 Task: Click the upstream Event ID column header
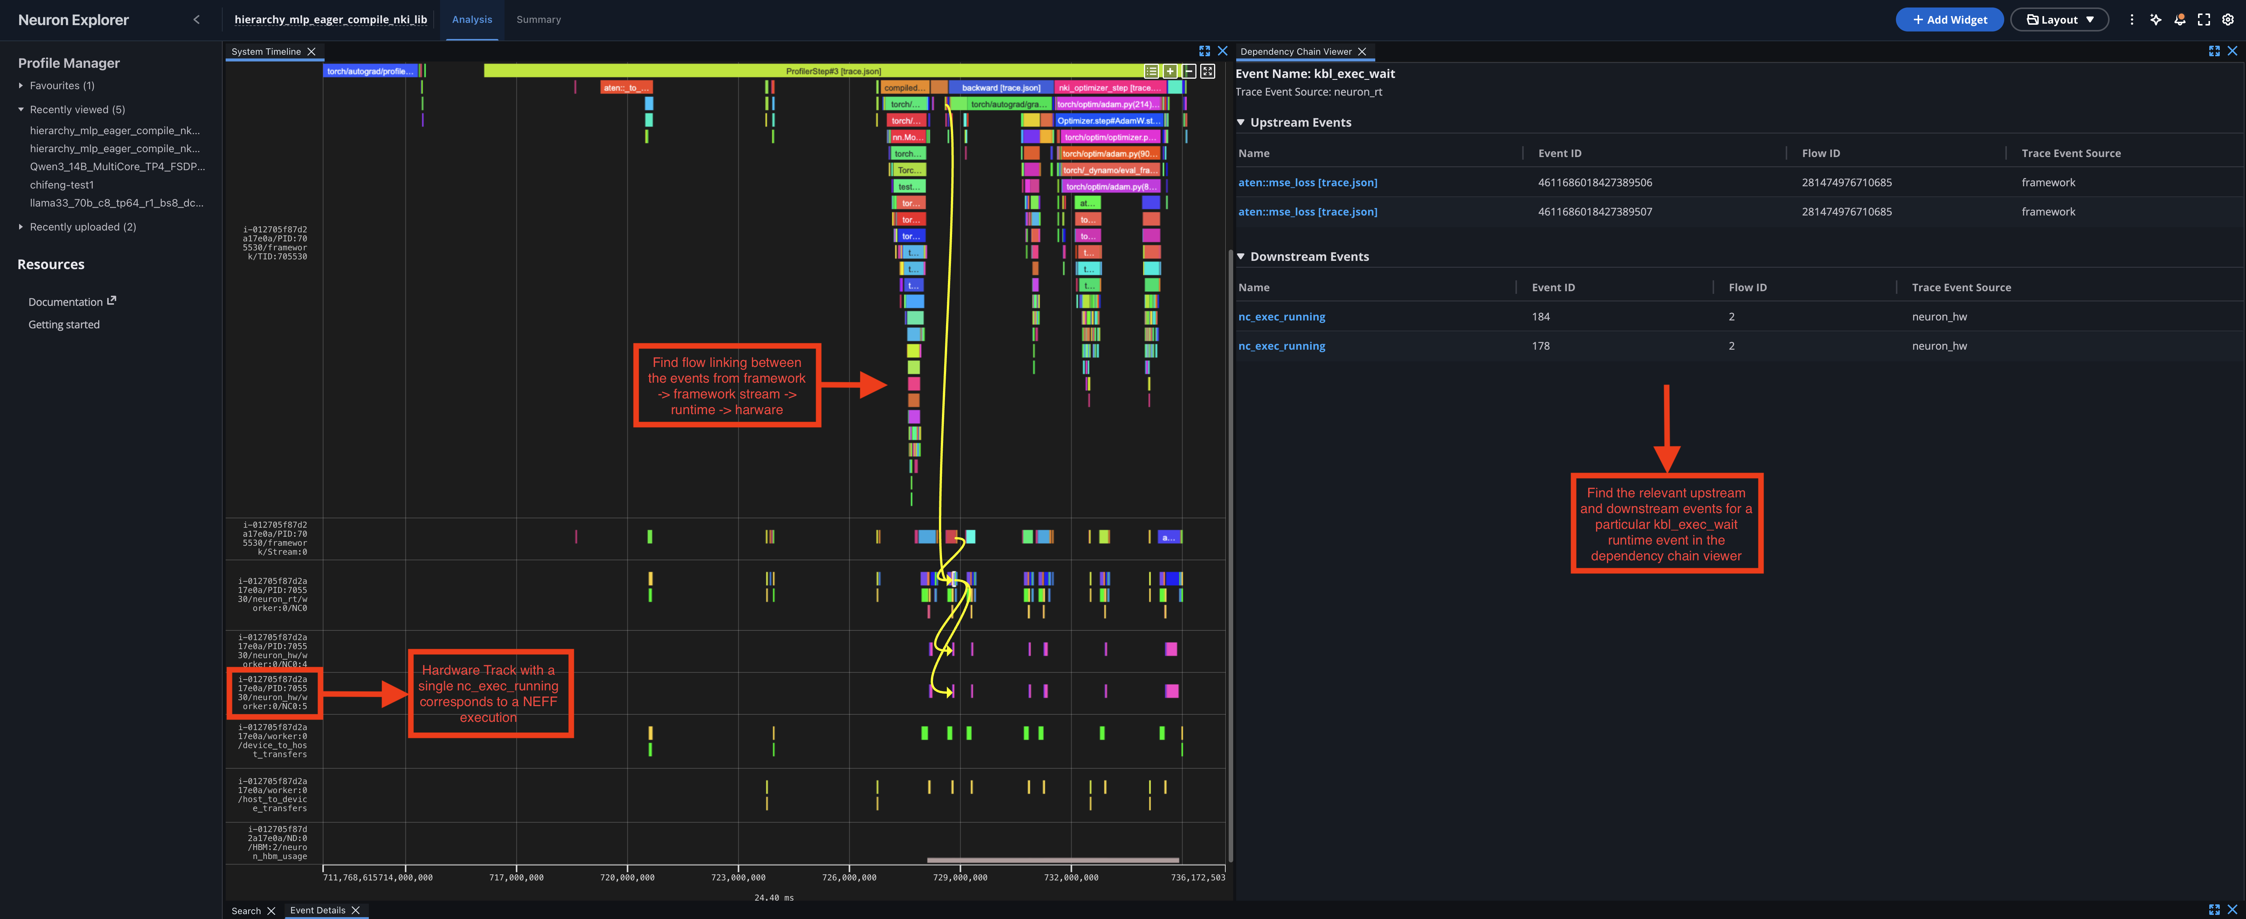pos(1559,153)
